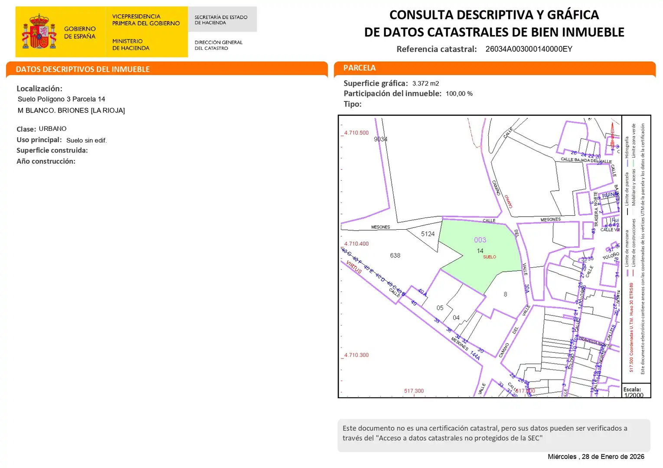Select cadastral reference 26034A003000140000EY
This screenshot has height=468, width=663.
click(529, 49)
